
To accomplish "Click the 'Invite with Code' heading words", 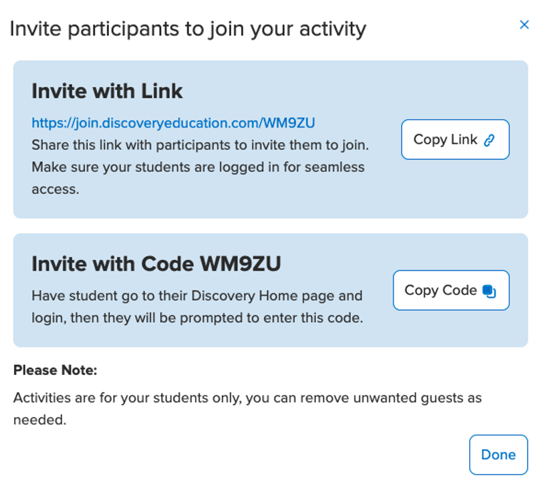I will click(x=113, y=264).
